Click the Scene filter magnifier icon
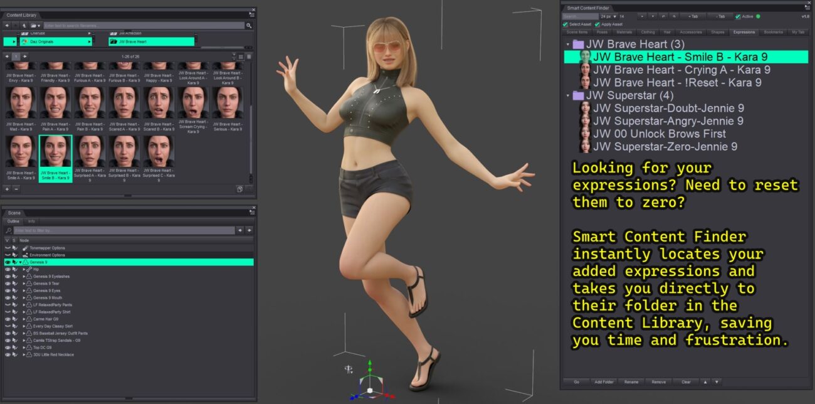This screenshot has height=404, width=815. [8, 231]
